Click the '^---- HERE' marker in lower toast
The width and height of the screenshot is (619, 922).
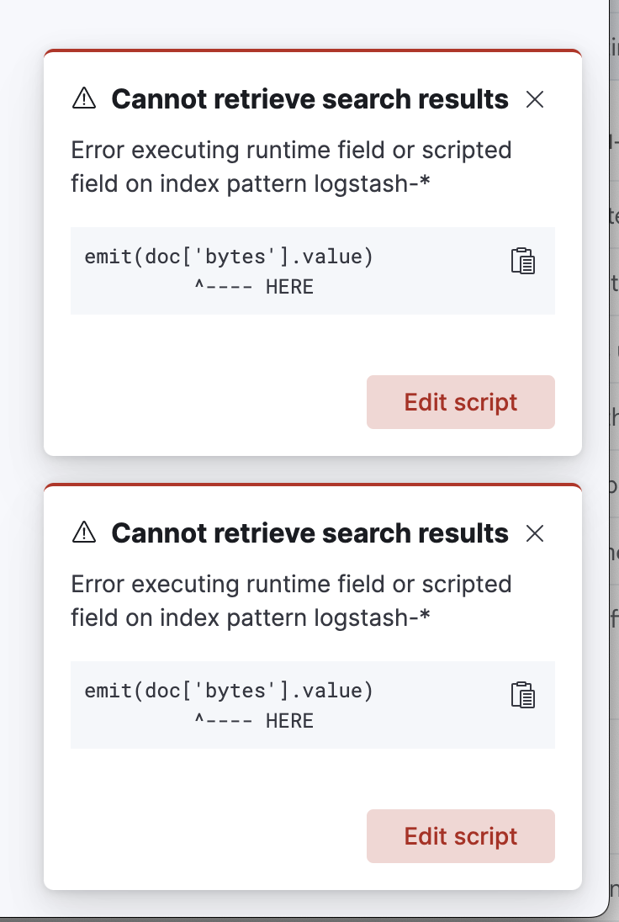point(254,721)
